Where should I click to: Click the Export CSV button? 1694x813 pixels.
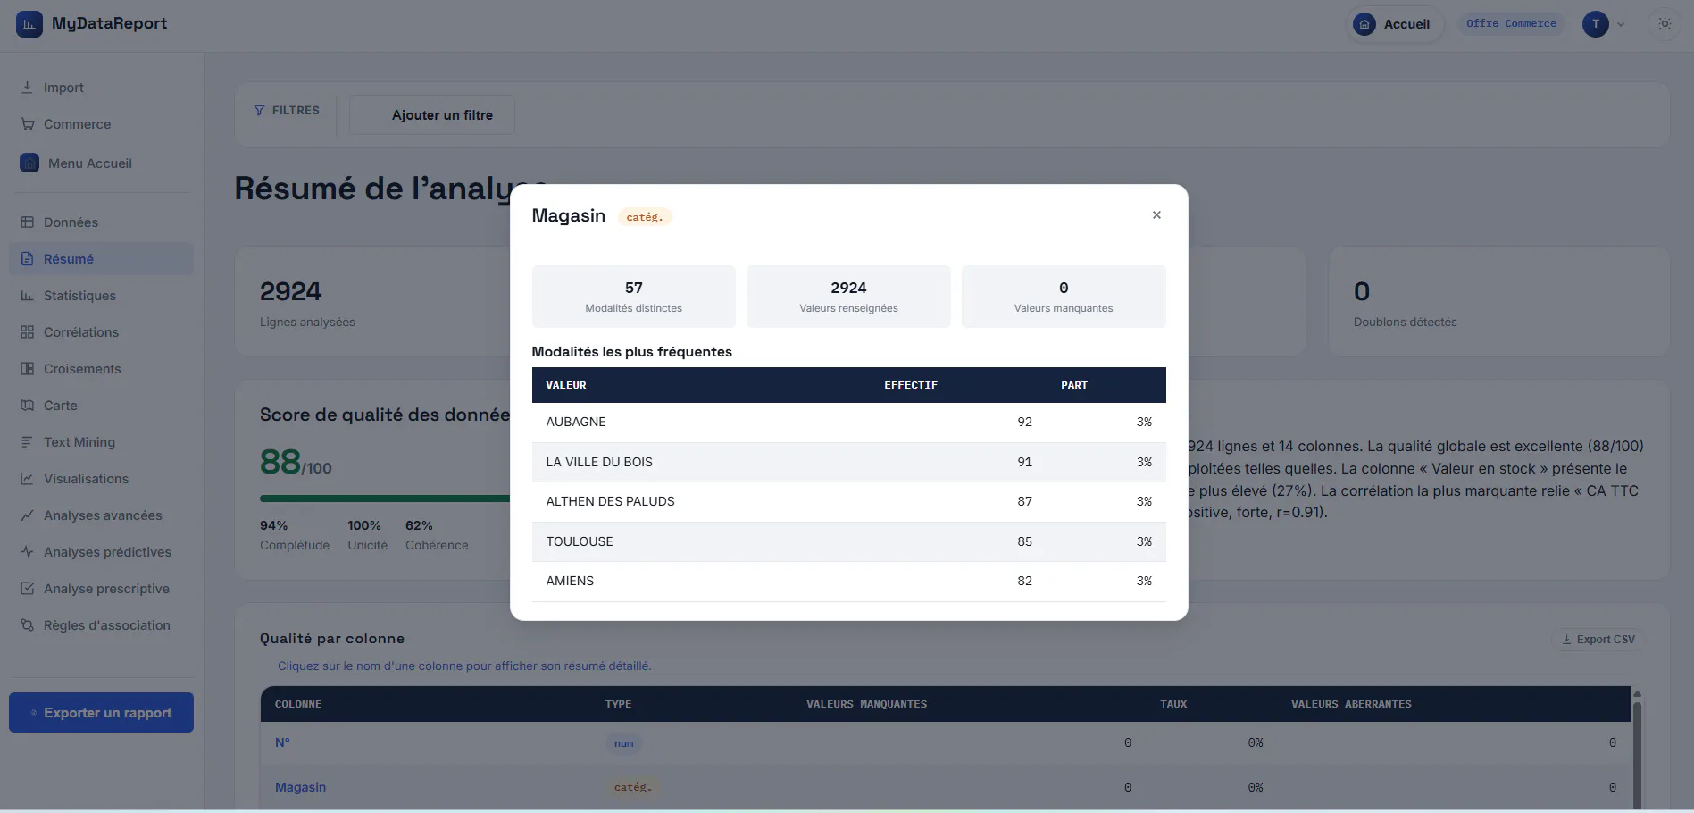1598,640
